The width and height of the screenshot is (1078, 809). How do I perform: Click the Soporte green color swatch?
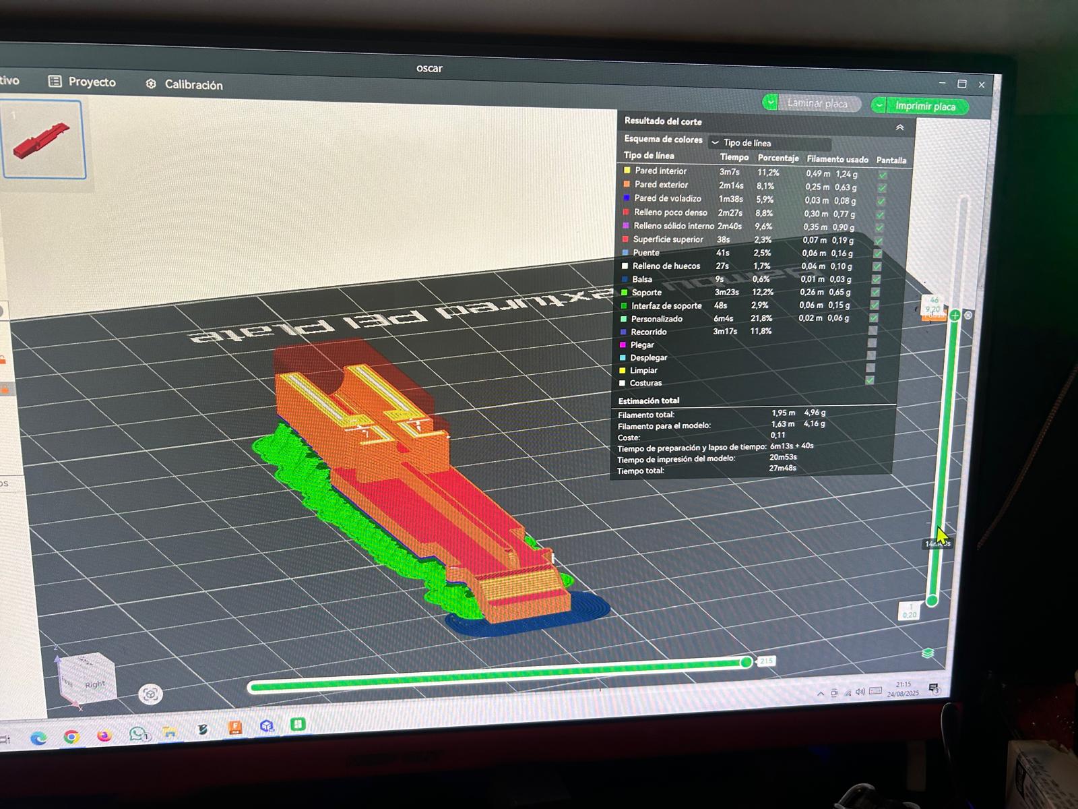[x=625, y=292]
